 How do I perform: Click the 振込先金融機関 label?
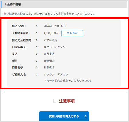pyautogui.click(x=21, y=40)
